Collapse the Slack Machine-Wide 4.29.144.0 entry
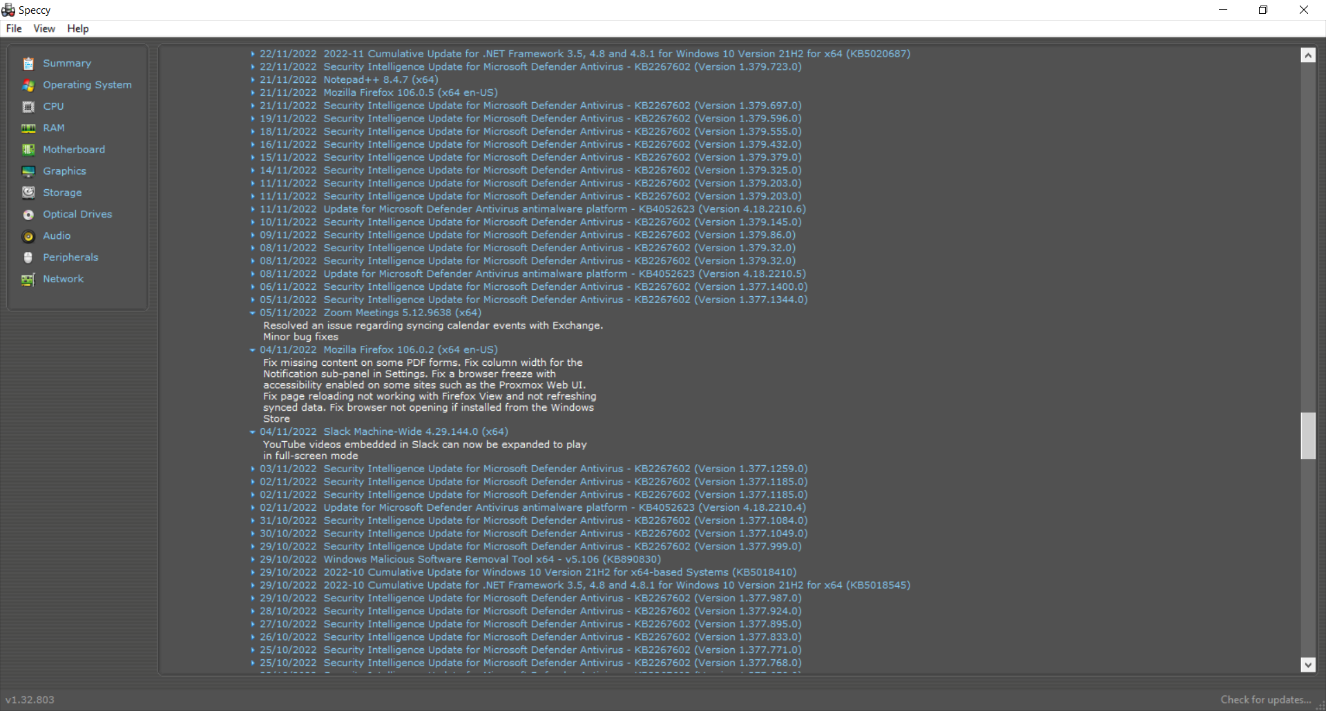1326x711 pixels. pyautogui.click(x=253, y=431)
